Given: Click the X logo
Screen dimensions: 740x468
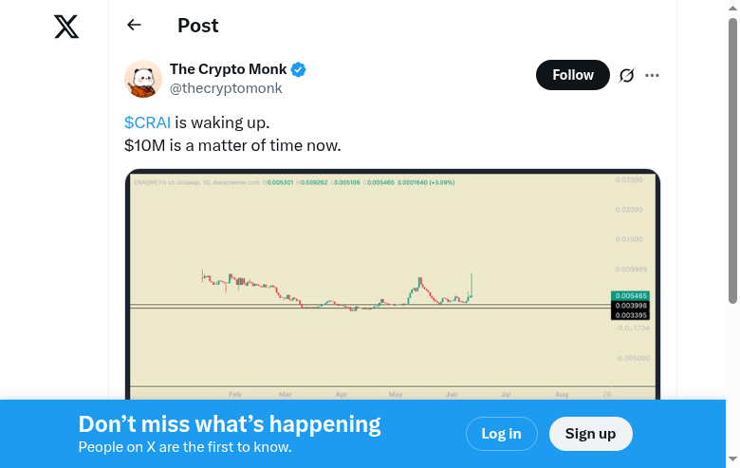Looking at the screenshot, I should coord(66,27).
